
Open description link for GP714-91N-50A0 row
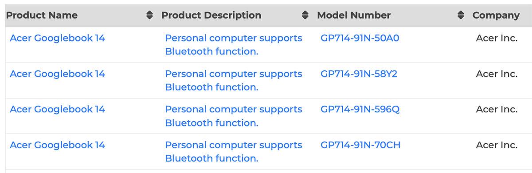[234, 45]
